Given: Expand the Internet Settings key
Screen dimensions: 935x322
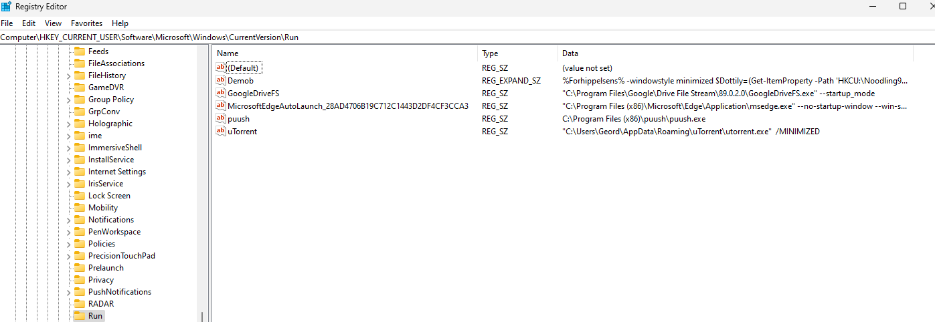Looking at the screenshot, I should [68, 172].
